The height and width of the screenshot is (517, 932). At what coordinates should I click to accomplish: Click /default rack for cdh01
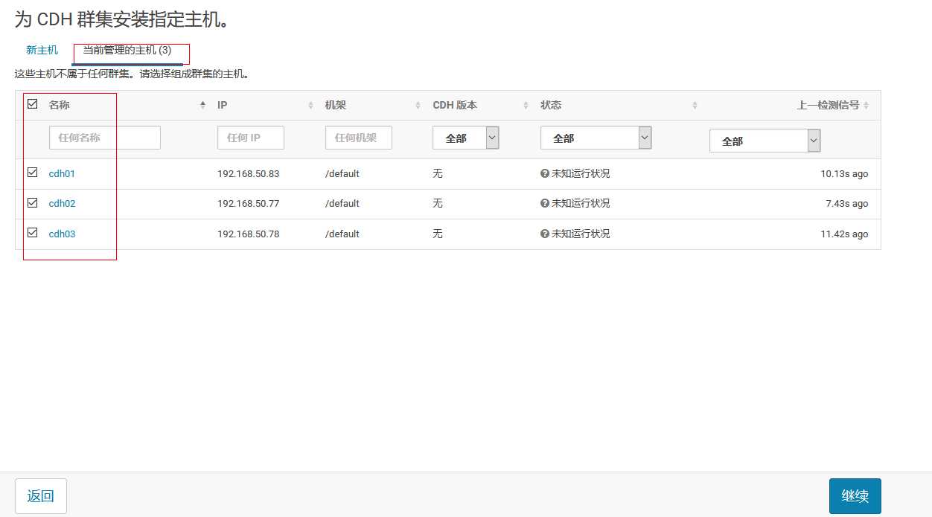(342, 174)
